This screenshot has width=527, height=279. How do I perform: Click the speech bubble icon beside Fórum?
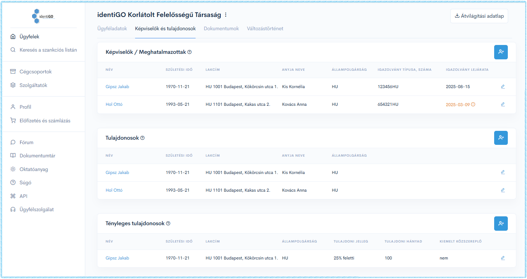click(13, 142)
